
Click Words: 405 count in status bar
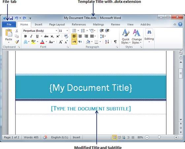click(31, 137)
